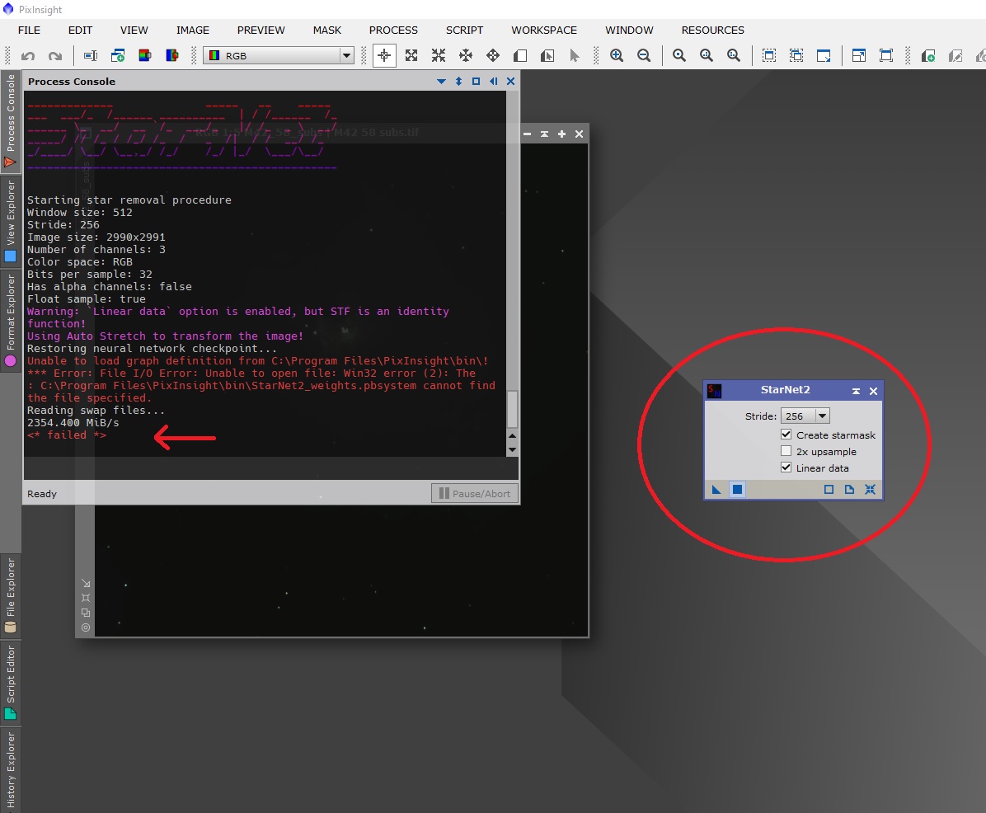Click Process Console float square icon
Viewport: 986px width, 813px height.
(x=476, y=81)
